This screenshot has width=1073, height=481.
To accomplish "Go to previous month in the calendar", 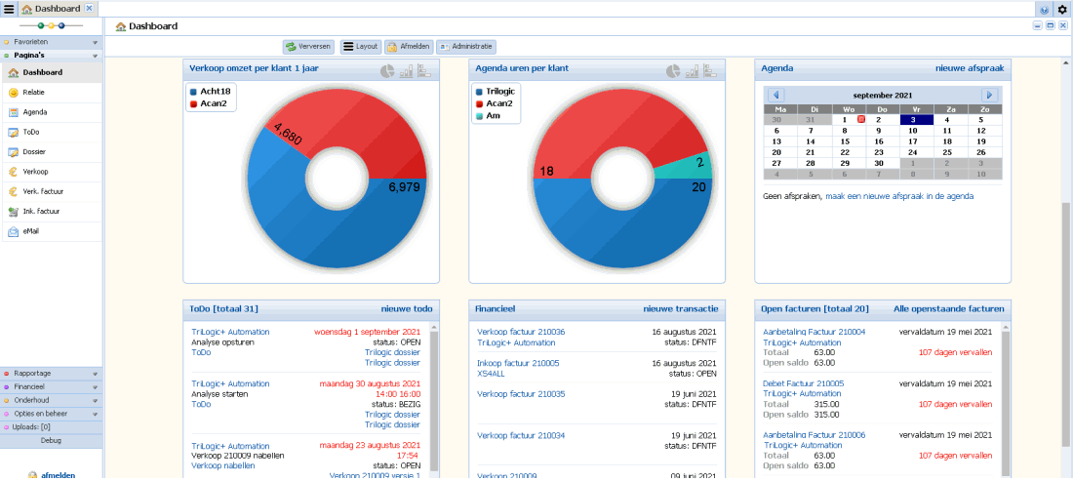I will pos(775,95).
